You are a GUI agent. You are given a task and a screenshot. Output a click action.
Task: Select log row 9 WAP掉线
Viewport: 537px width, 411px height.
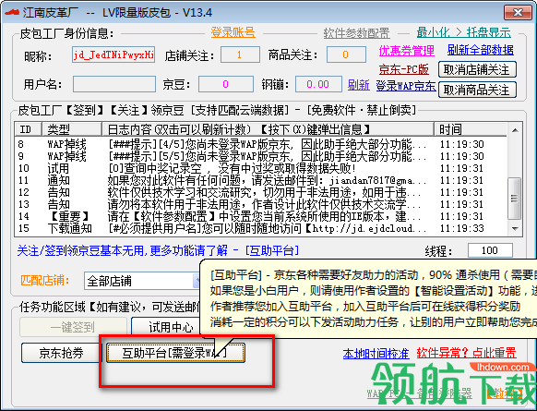260,156
